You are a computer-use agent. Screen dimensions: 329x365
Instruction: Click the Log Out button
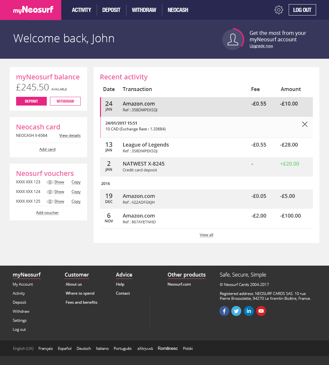302,10
